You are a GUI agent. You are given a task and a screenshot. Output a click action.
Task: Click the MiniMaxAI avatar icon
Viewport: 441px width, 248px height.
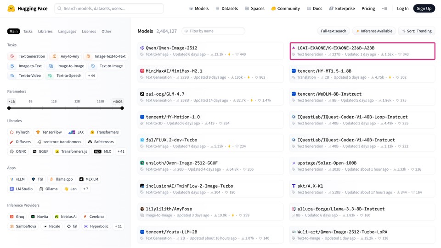pyautogui.click(x=142, y=71)
